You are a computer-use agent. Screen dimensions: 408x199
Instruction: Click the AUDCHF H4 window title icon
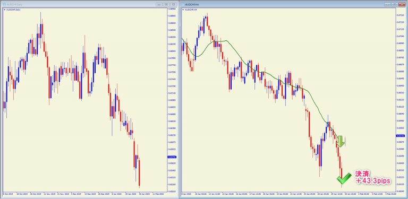point(183,4)
